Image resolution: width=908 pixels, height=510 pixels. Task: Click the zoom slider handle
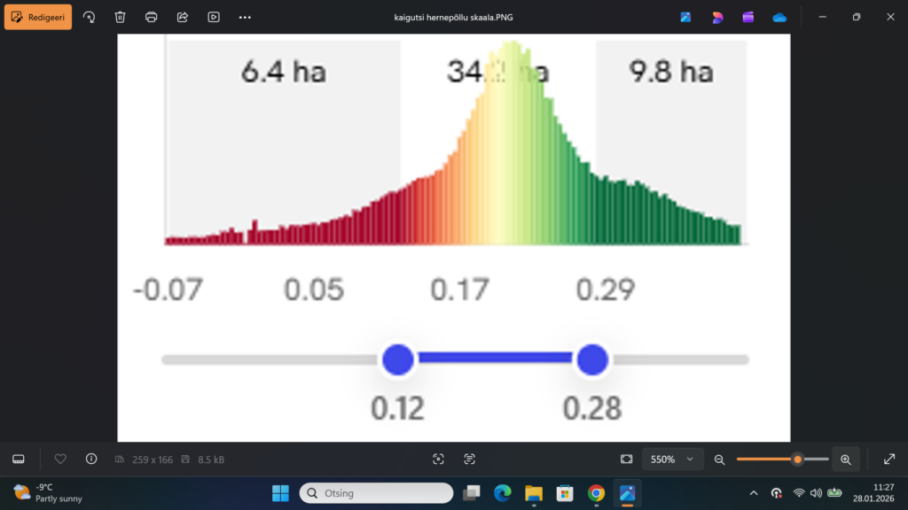(x=798, y=460)
